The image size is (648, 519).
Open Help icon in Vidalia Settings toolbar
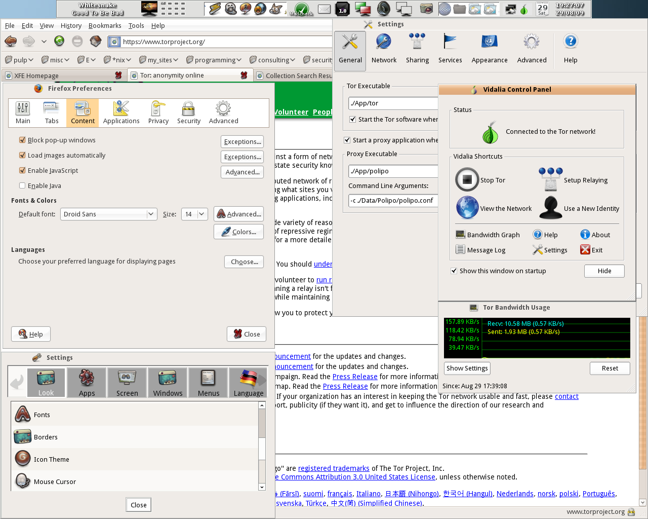point(571,49)
